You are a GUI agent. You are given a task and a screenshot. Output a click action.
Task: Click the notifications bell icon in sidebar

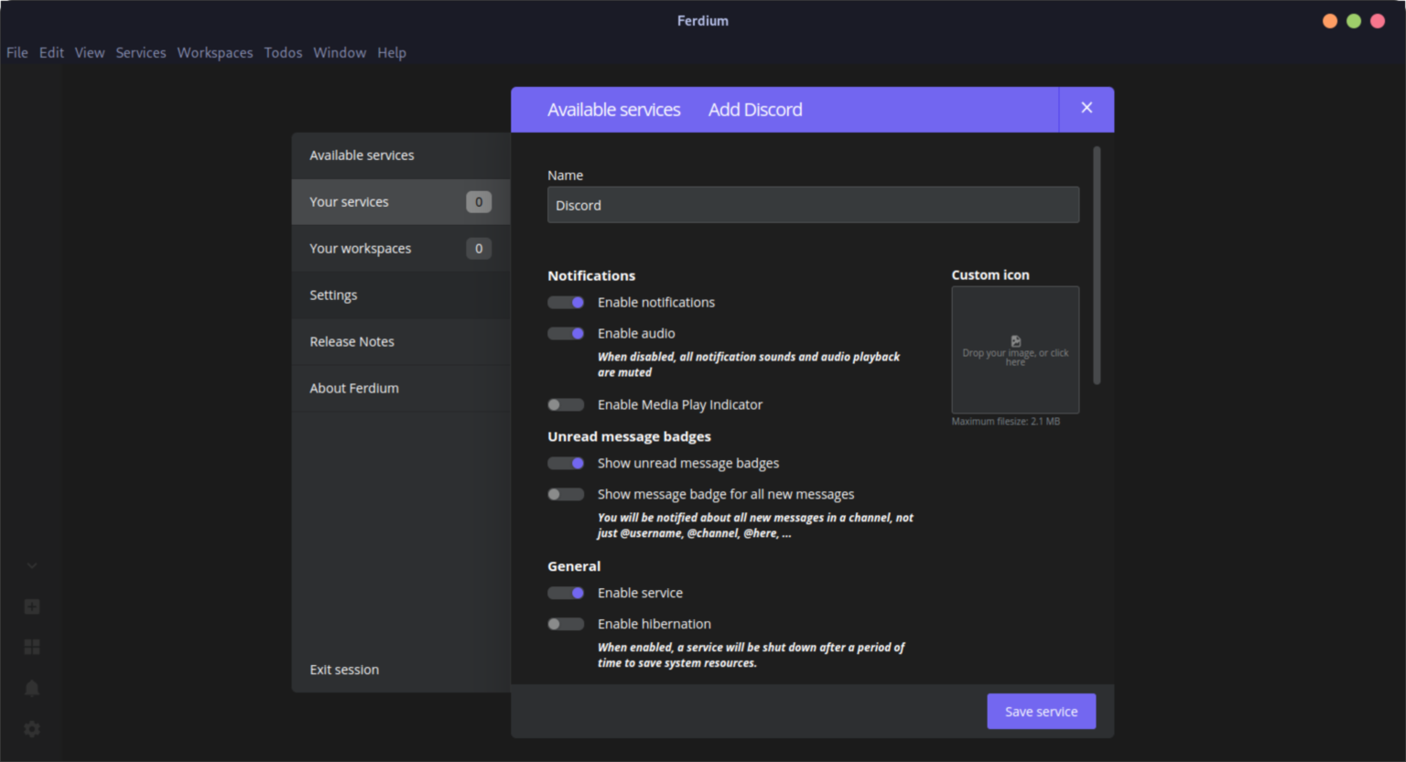[x=31, y=687]
